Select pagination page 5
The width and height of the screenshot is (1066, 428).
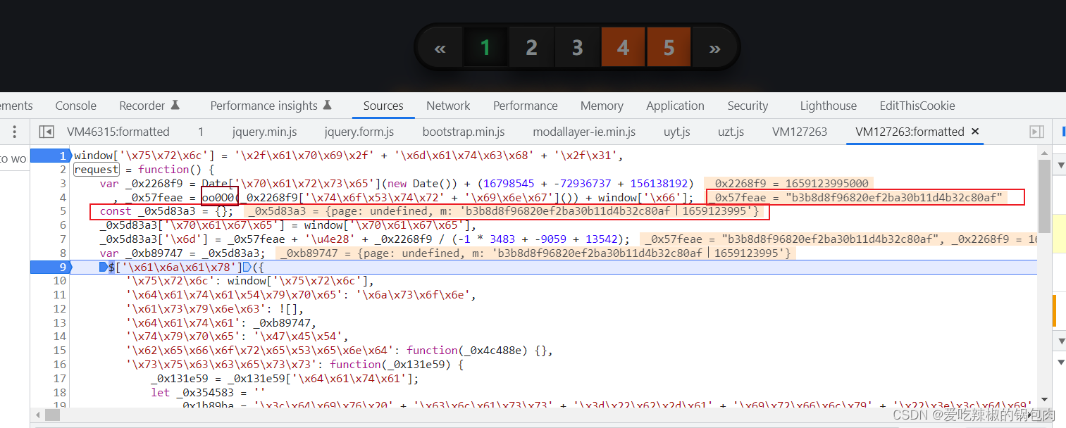pyautogui.click(x=669, y=48)
